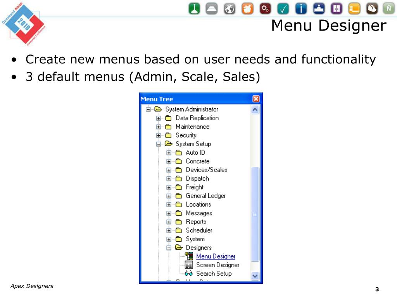This screenshot has width=397, height=297.
Task: Click the gray stacked-layers icon
Action: [211, 9]
